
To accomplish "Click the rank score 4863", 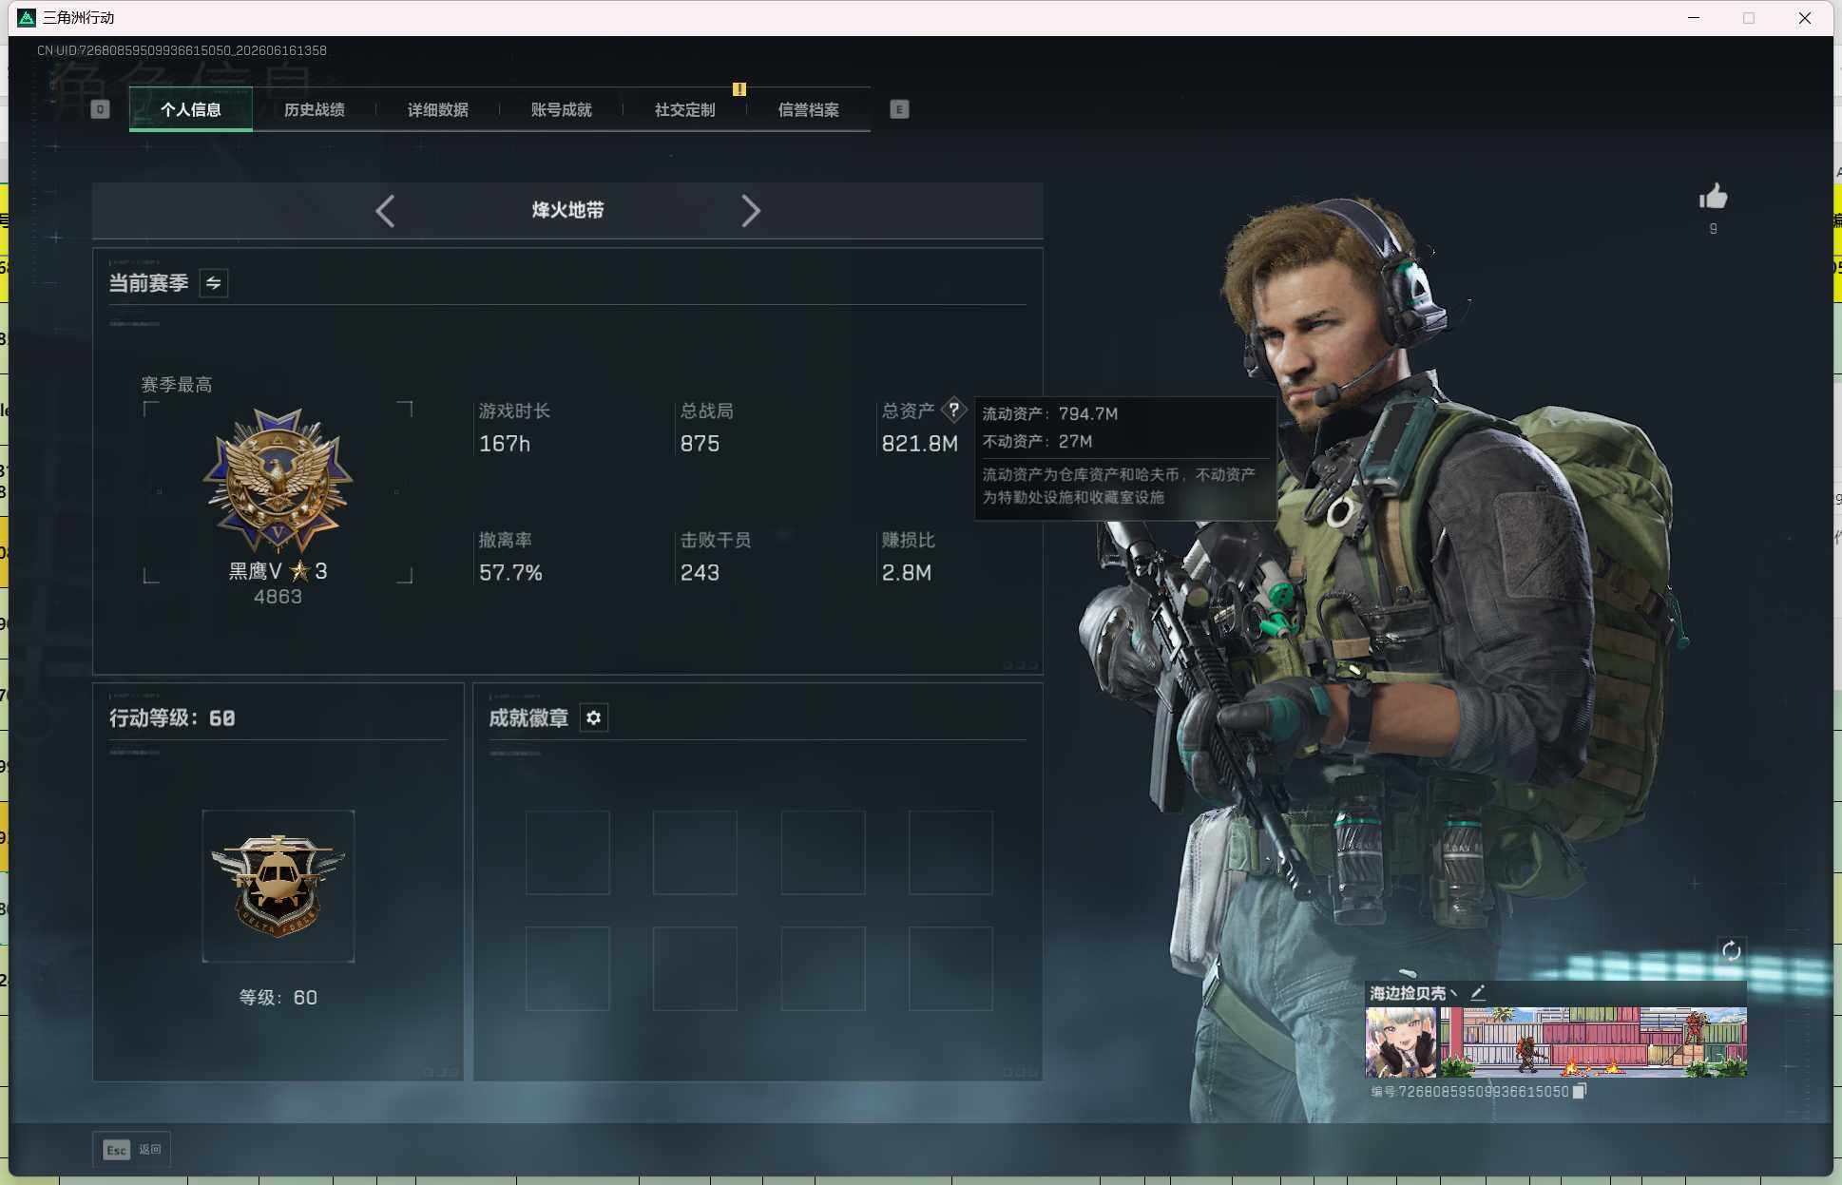I will (x=278, y=597).
